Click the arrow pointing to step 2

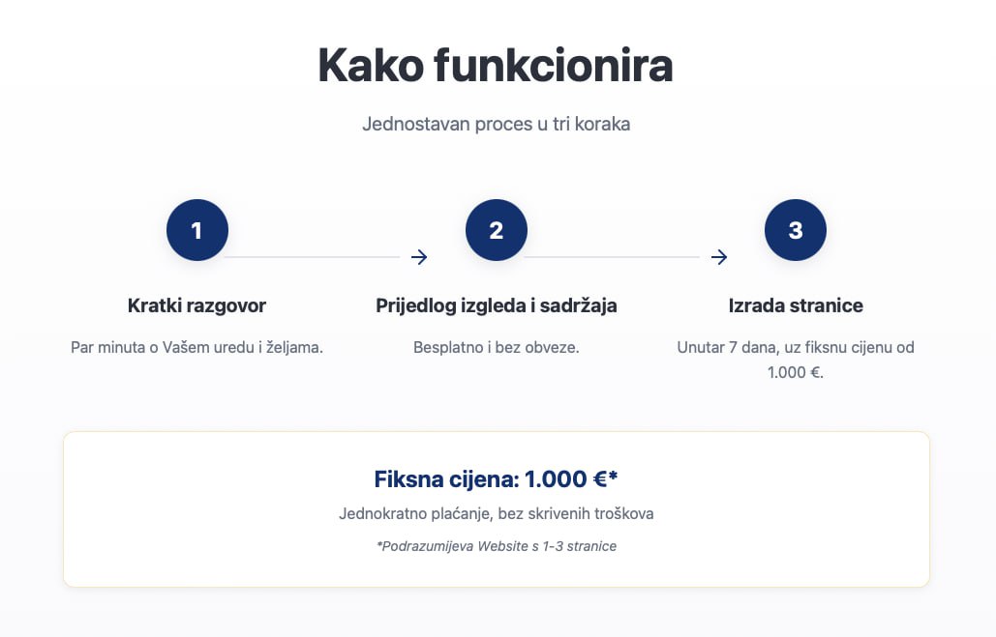pos(418,257)
